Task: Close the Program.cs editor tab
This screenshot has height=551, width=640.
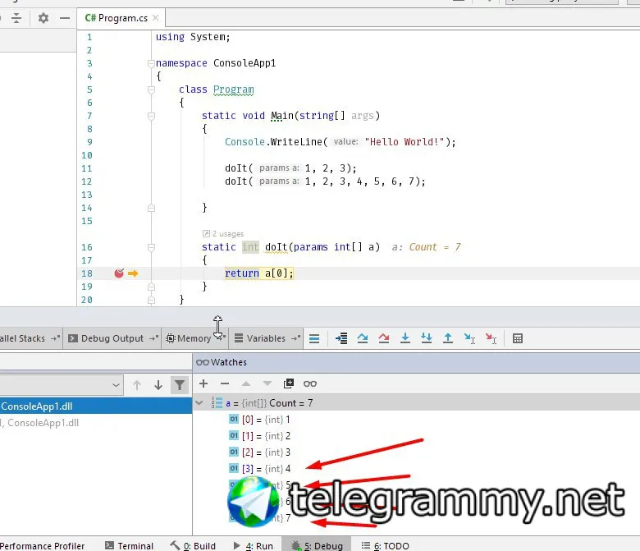Action: [x=156, y=18]
